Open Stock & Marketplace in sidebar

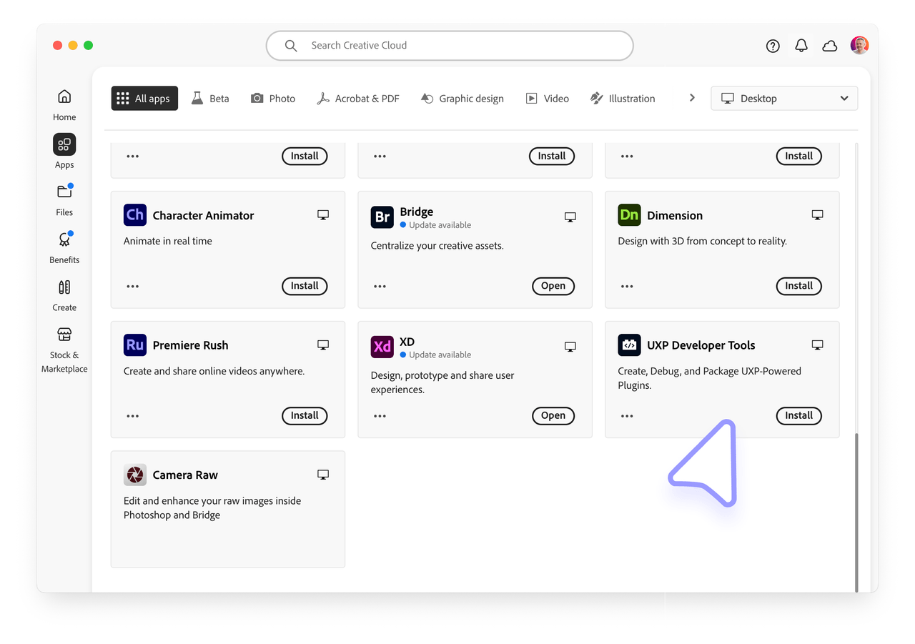point(64,349)
